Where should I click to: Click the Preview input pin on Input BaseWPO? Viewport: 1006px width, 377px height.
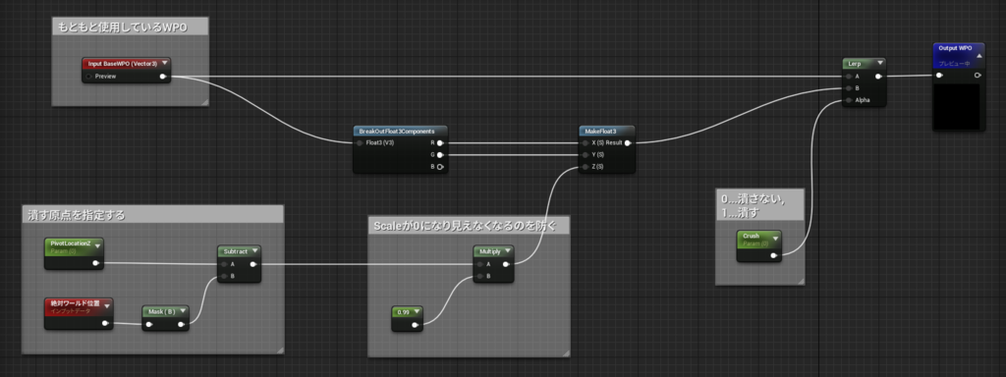(88, 77)
